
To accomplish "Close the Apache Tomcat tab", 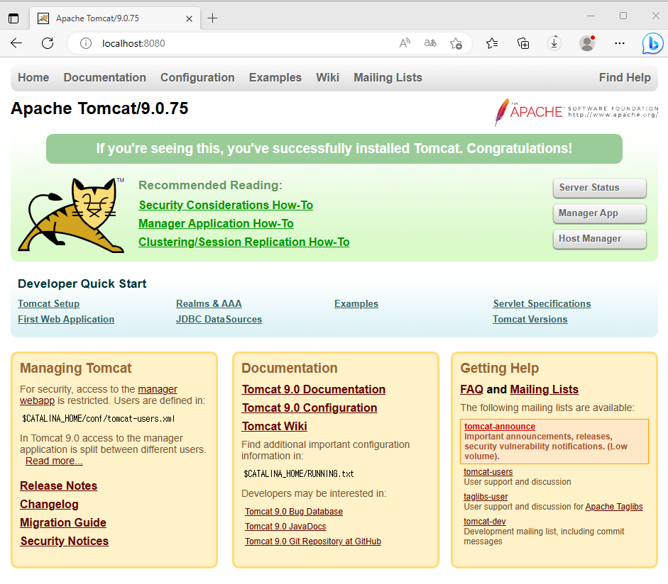I will click(x=189, y=18).
